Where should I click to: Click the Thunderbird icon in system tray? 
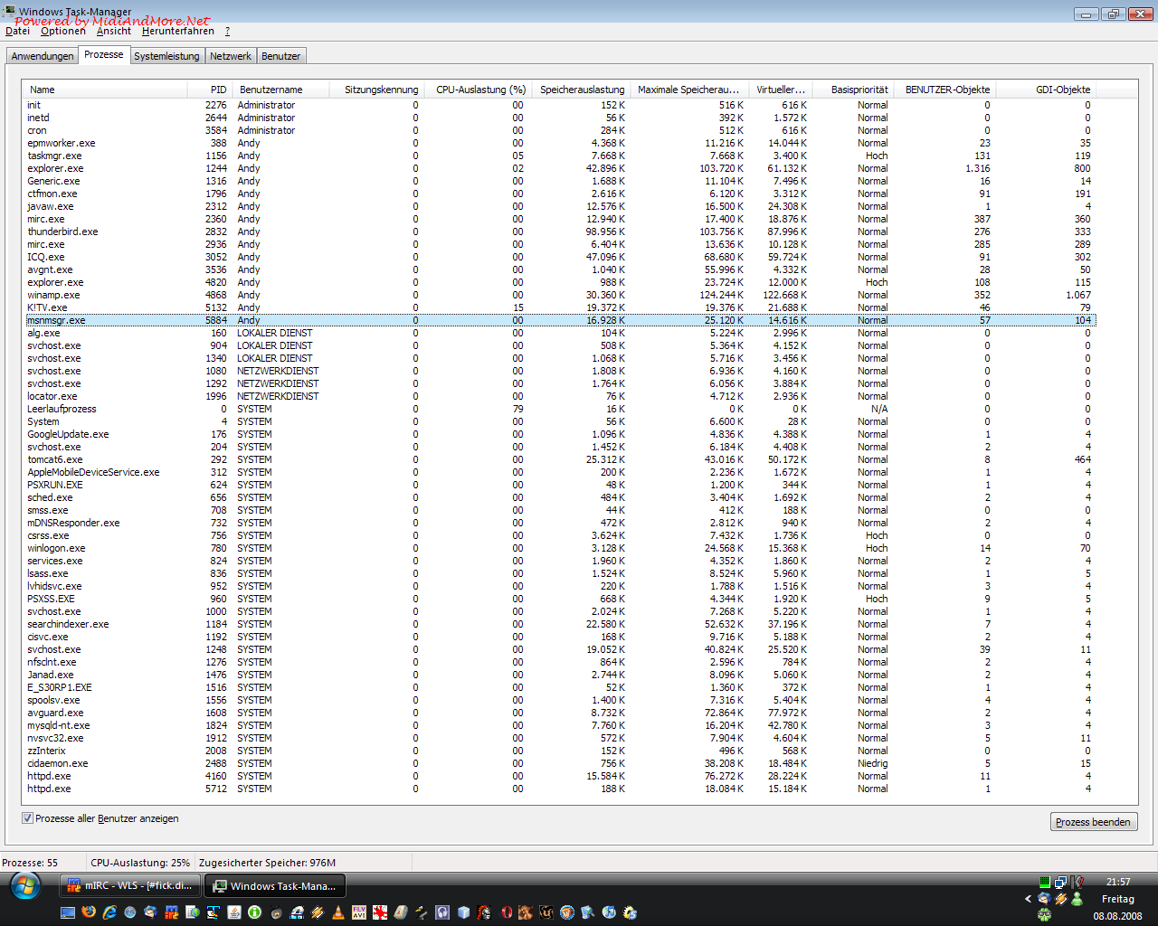click(1044, 899)
